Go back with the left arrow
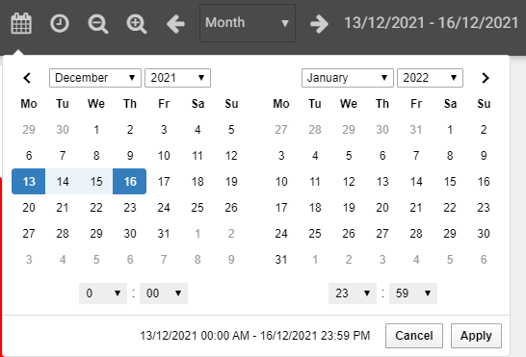526x357 pixels. [175, 24]
